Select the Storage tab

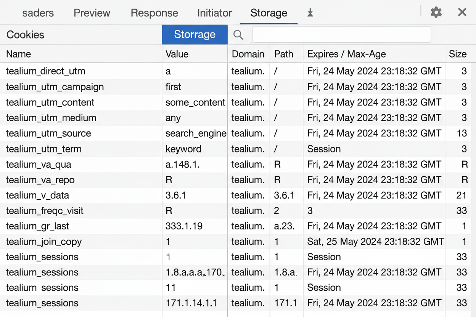[269, 13]
